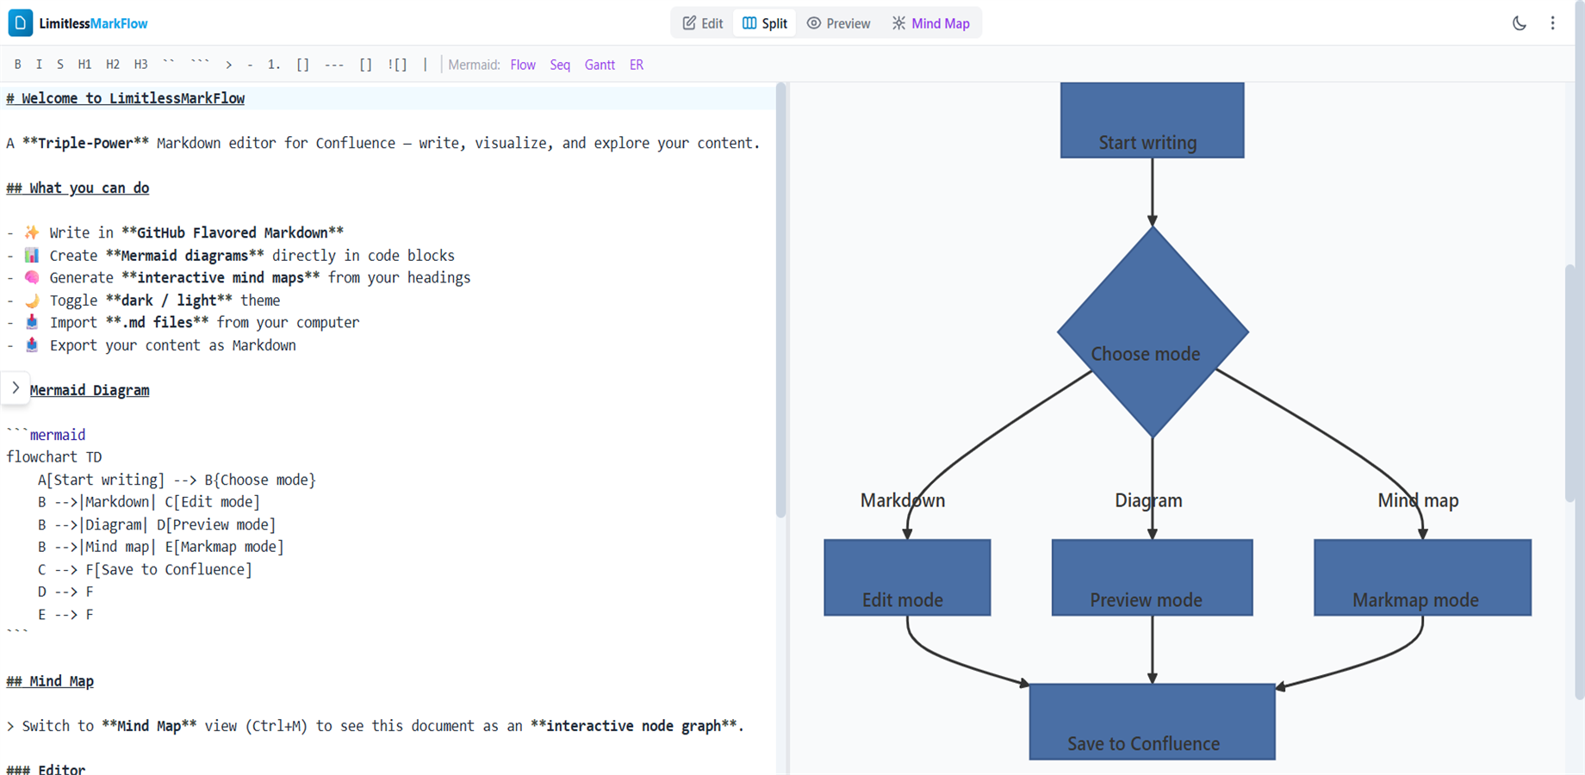The width and height of the screenshot is (1585, 775).
Task: Toggle bold formatting with the B icon
Action: pos(17,64)
